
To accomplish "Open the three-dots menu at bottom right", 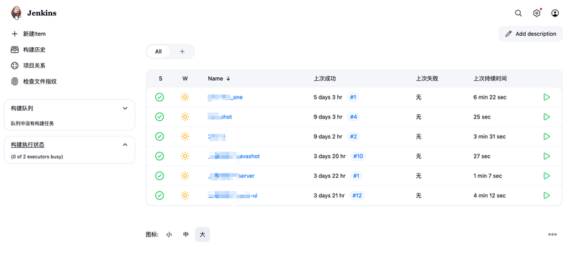I will pos(552,234).
